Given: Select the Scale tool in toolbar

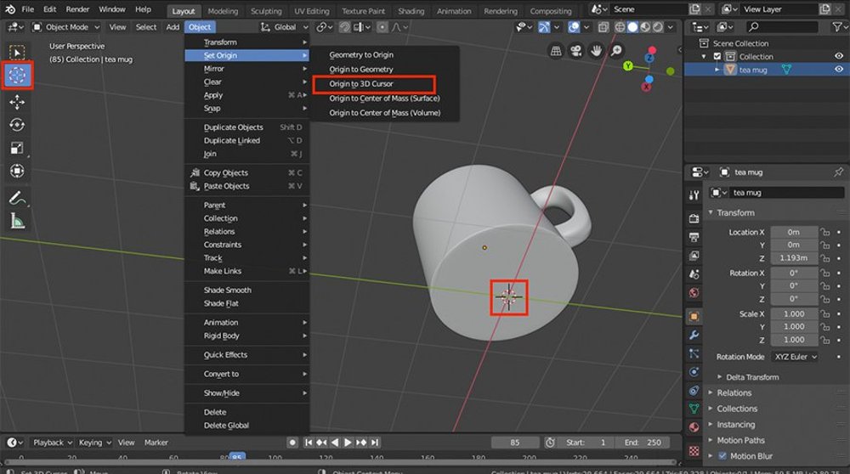Looking at the screenshot, I should pyautogui.click(x=17, y=148).
